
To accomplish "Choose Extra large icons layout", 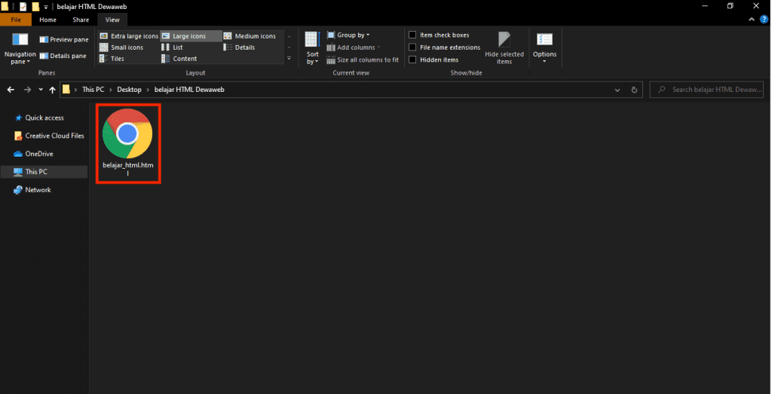I will 129,36.
